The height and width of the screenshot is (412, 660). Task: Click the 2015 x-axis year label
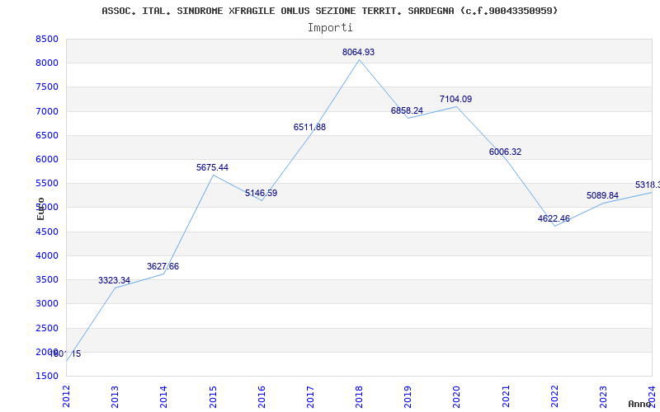[213, 396]
